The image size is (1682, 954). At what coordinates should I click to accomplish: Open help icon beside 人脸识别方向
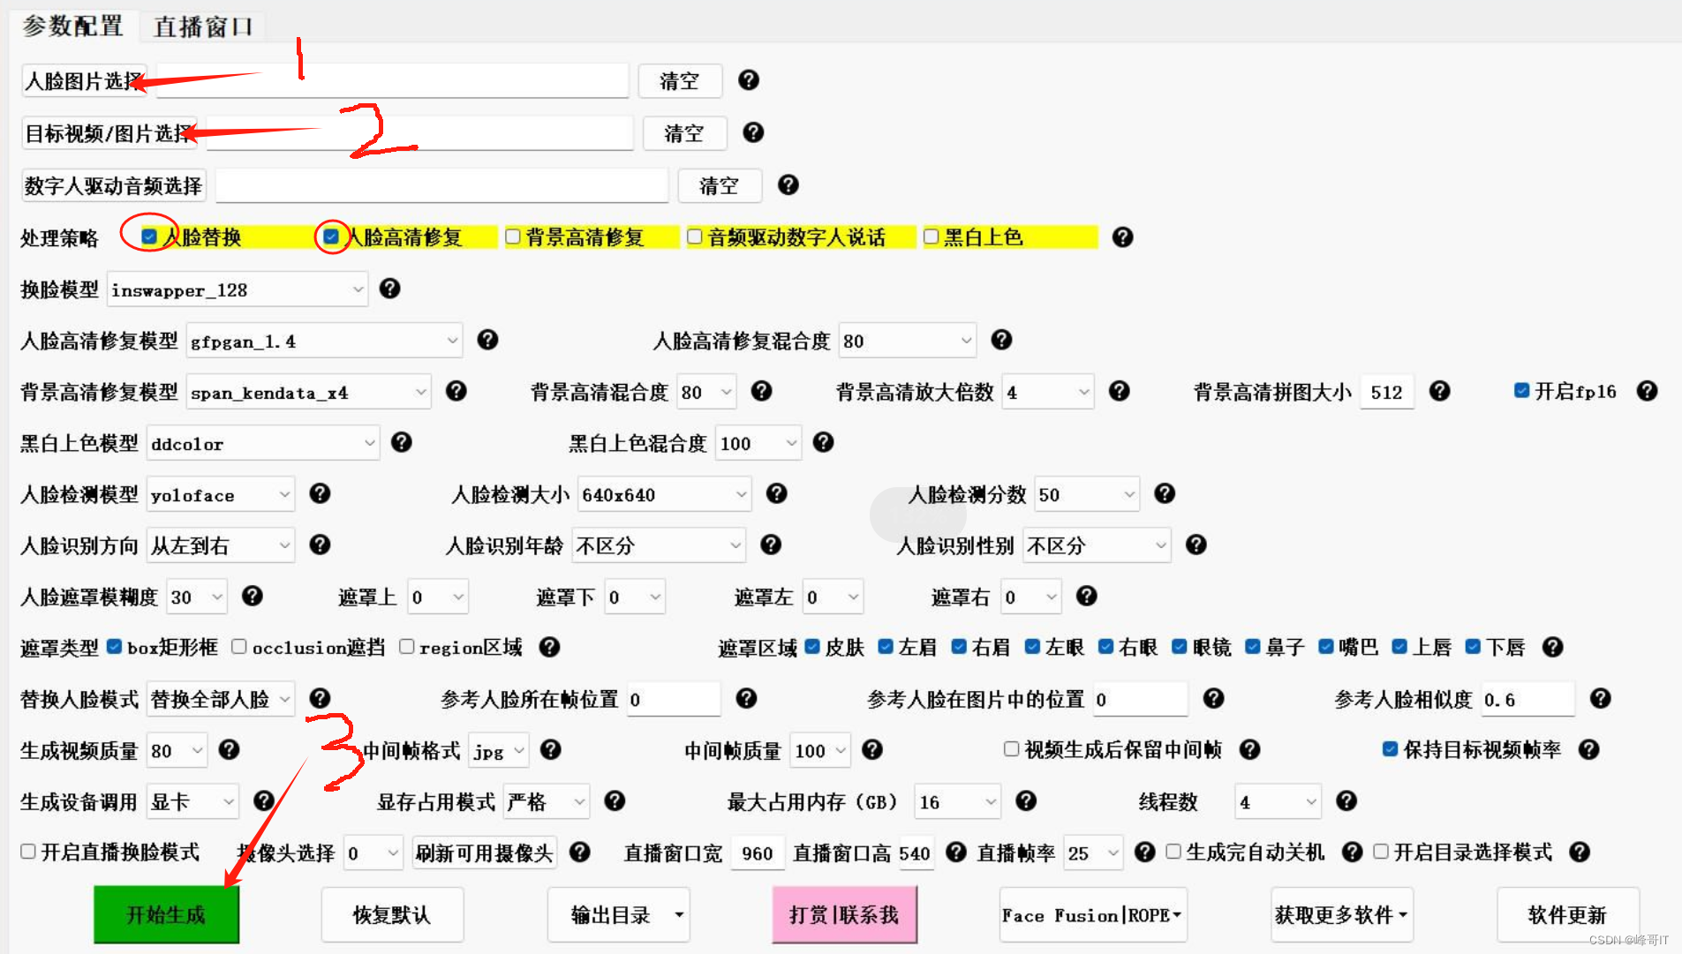pos(320,545)
